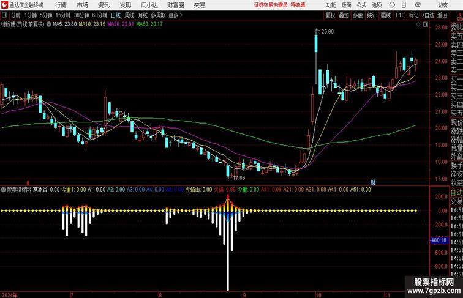463x298 pixels.
Task: Open the 市场 menu
Action: point(83,5)
